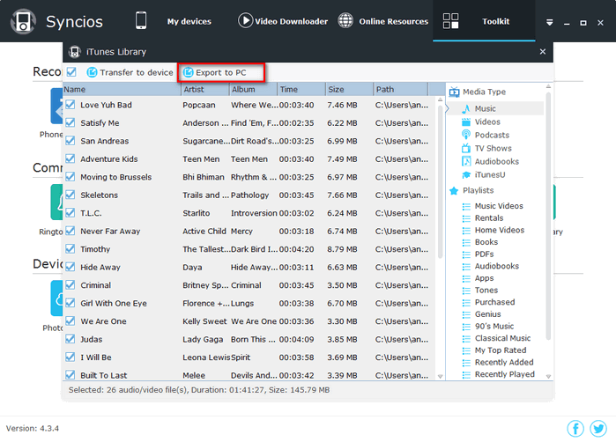Click the TV Shows icon
This screenshot has height=442, width=616.
click(x=466, y=149)
